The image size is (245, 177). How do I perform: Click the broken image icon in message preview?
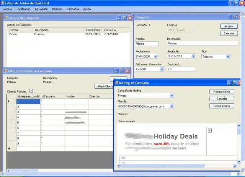click(210, 130)
